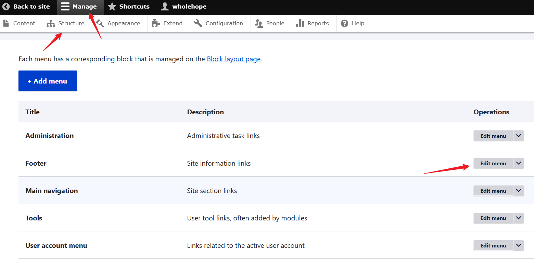
Task: Expand operations dropdown for Footer menu
Action: coord(518,163)
